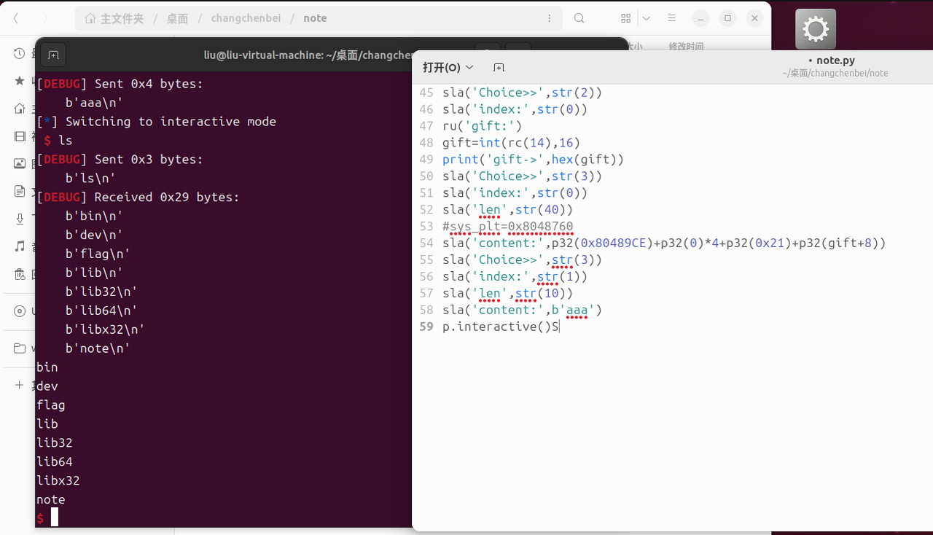Viewport: 933px width, 535px height.
Task: Open Pictures in Files sidebar
Action: (x=20, y=164)
